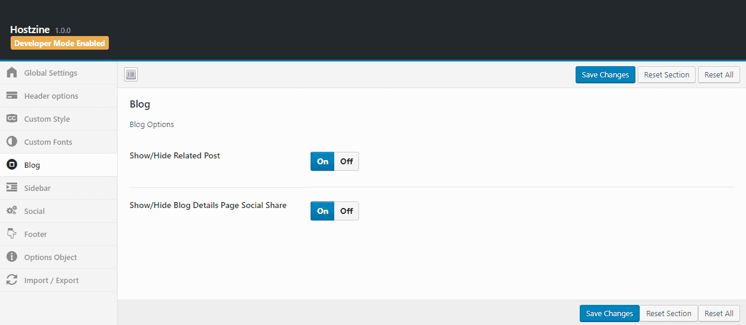746x325 pixels.
Task: Click the Options Object info icon
Action: [x=12, y=257]
